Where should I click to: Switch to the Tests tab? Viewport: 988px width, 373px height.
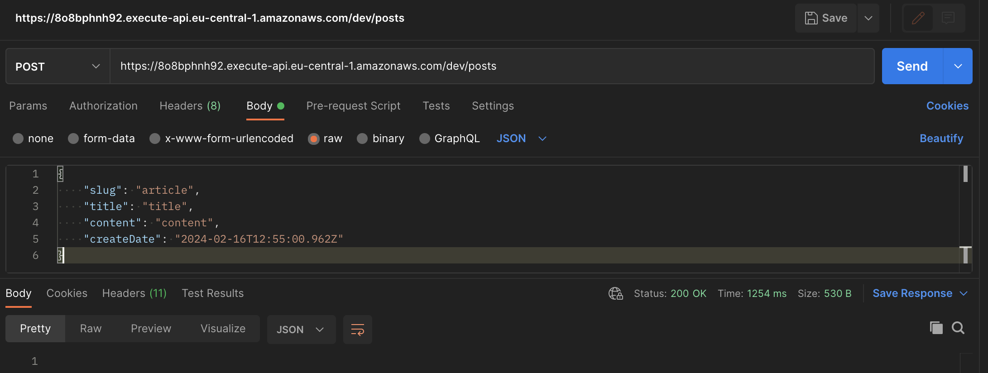(x=436, y=106)
